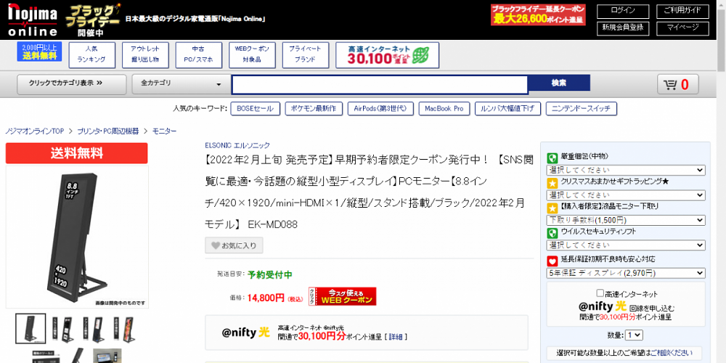Click the 2,000円以上 送料無料 badge

39,52
